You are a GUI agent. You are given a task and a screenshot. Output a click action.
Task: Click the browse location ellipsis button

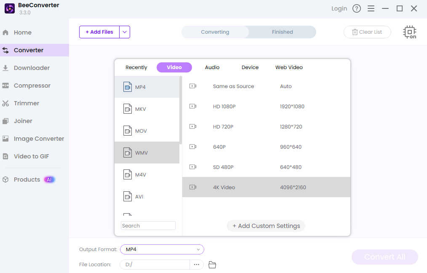coord(196,265)
